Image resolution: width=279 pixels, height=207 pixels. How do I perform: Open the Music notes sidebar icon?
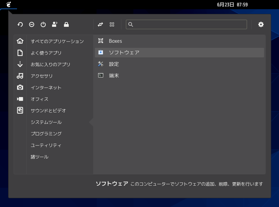[20, 76]
